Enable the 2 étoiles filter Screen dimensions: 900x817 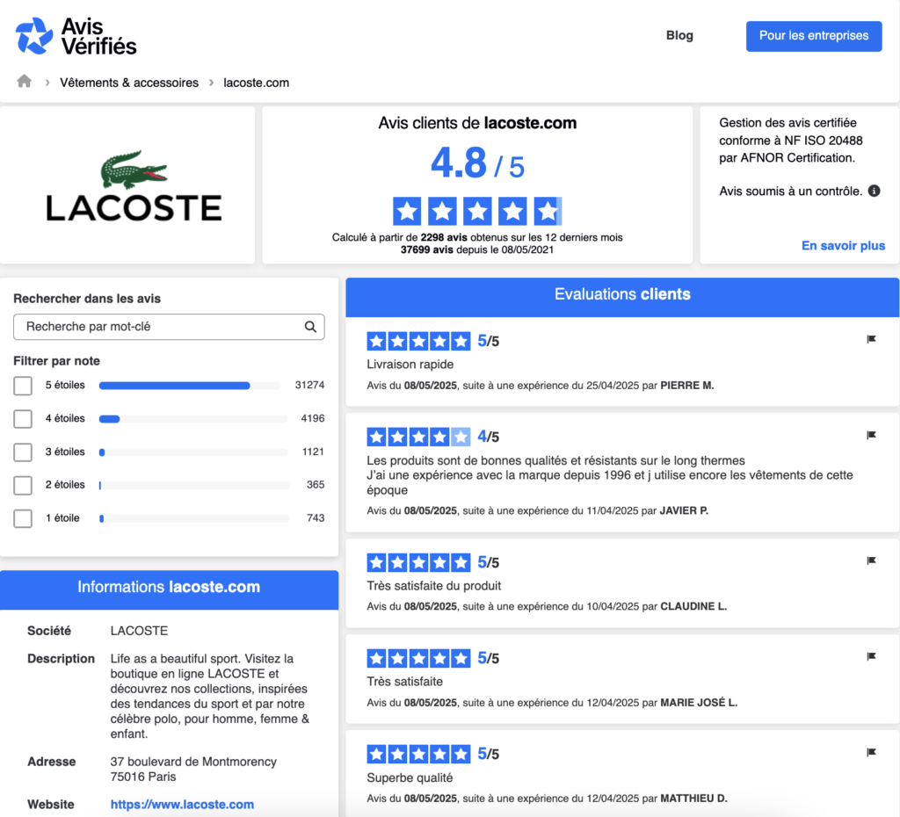pyautogui.click(x=23, y=486)
